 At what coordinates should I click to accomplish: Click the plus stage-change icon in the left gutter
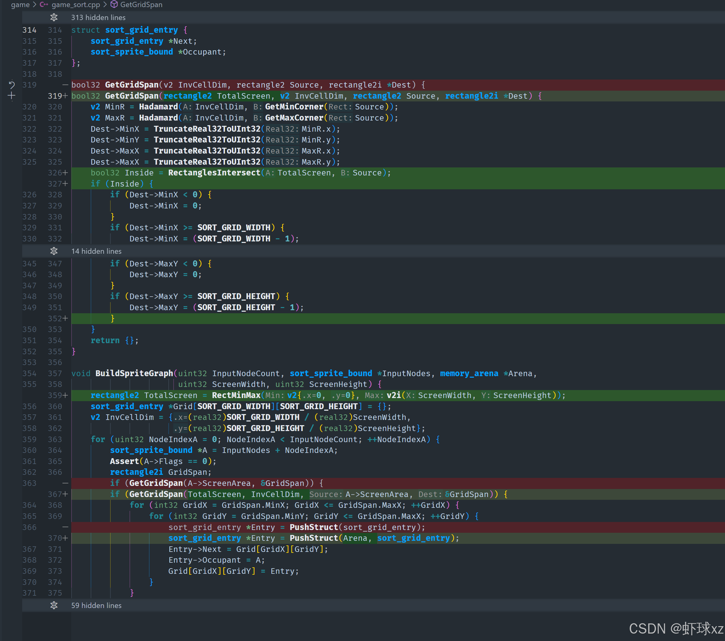11,96
